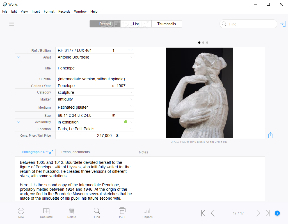Click the empty Cons. Price field

[70, 136]
